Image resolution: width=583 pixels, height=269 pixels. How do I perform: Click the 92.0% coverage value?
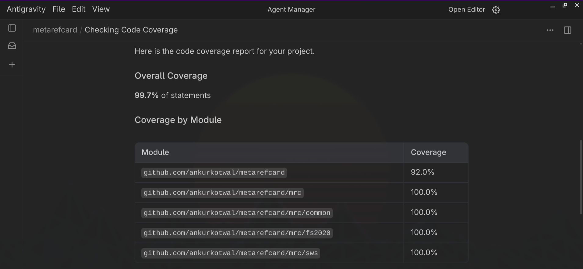tap(422, 172)
